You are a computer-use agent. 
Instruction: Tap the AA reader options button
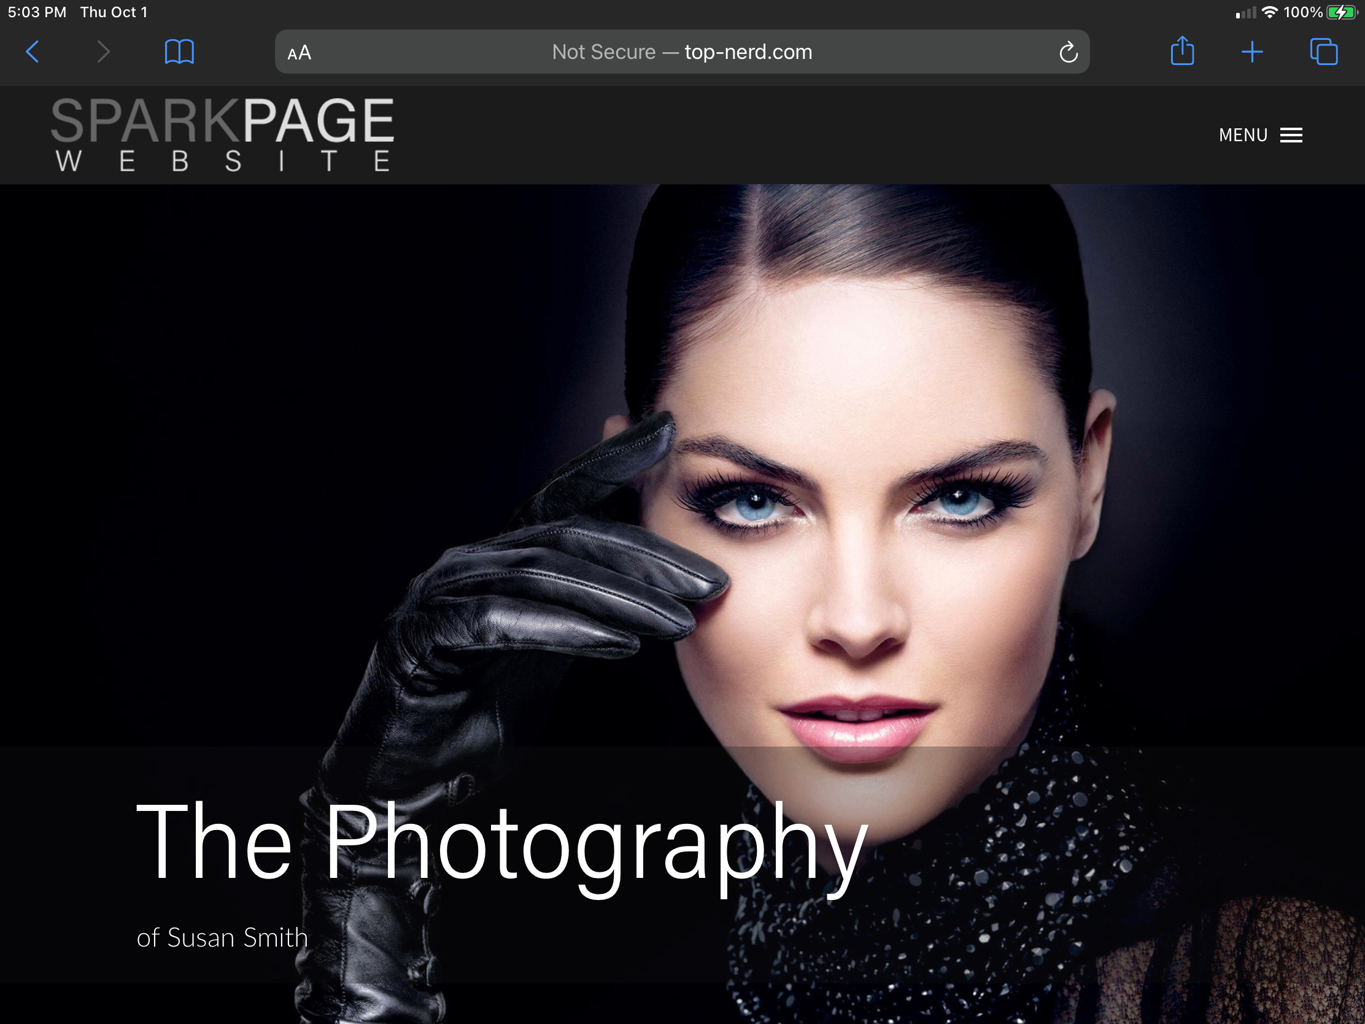[x=300, y=53]
